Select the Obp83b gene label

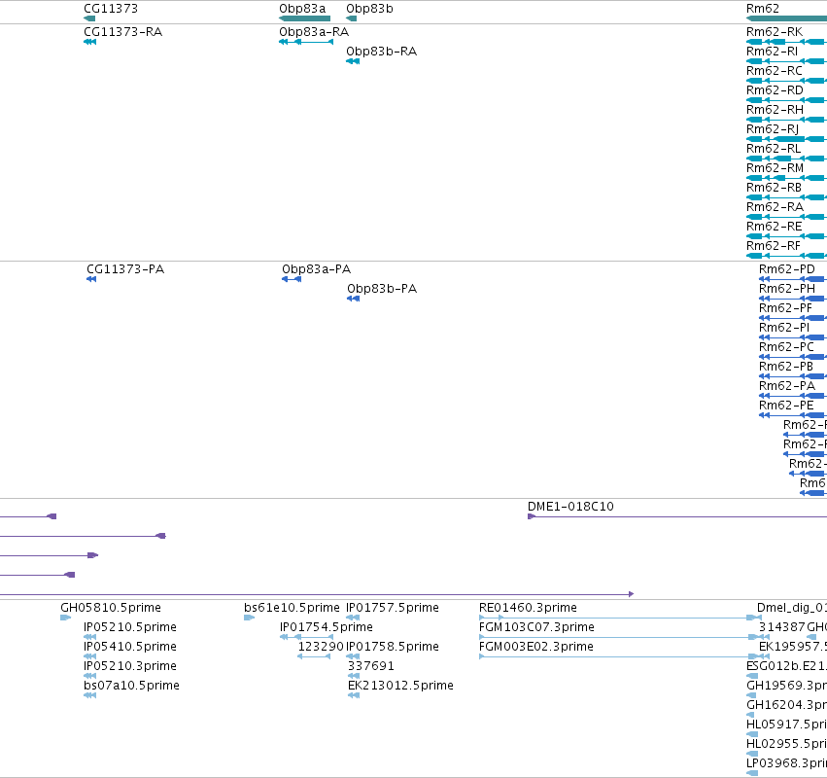pyautogui.click(x=369, y=9)
